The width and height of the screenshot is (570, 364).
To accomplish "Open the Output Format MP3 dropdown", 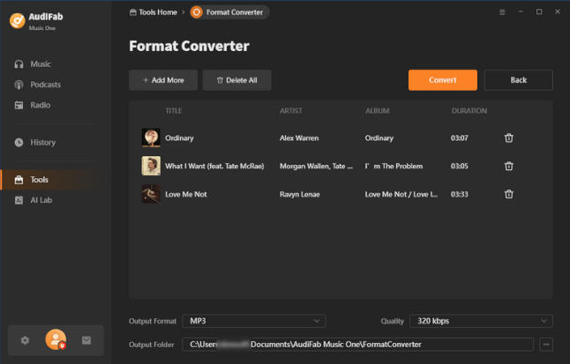I will tap(254, 321).
